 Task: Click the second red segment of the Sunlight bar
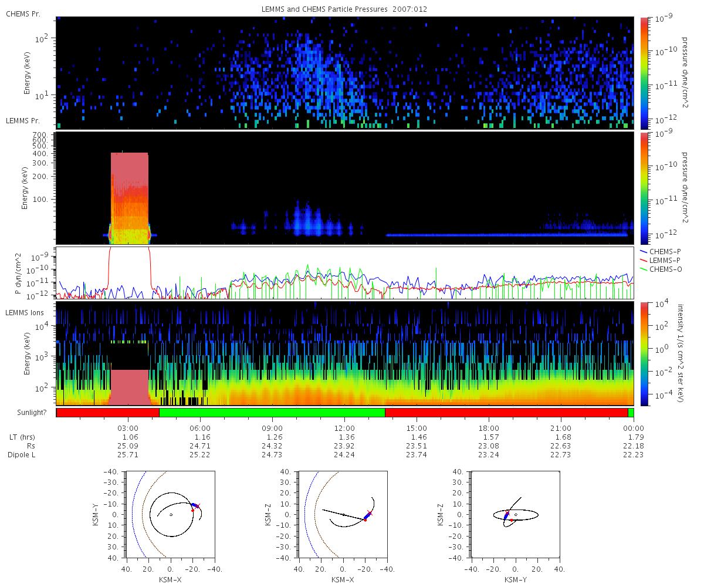[506, 413]
